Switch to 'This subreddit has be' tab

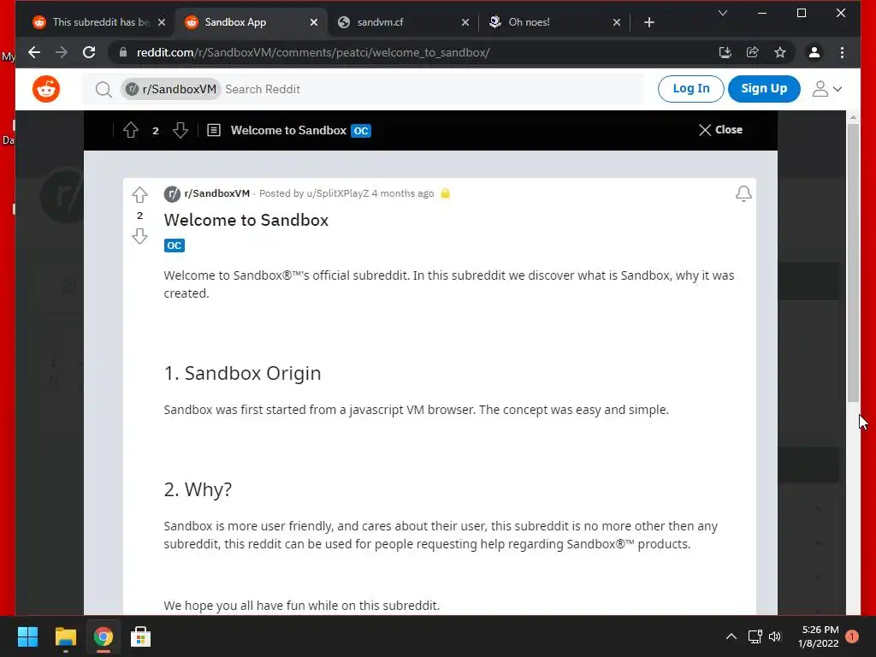[x=100, y=22]
